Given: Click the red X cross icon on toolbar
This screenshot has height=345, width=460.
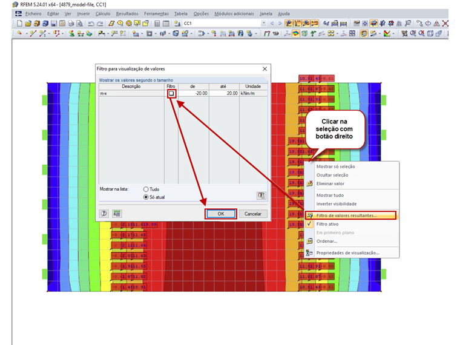Looking at the screenshot, I should pos(445,24).
